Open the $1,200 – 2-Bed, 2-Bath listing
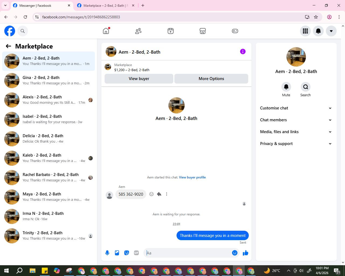Viewport: 345px width, 276px height. point(132,70)
